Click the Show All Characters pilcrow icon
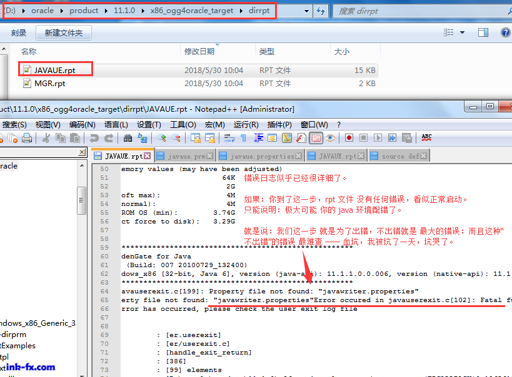This screenshot has height=377, width=512. pos(244,138)
